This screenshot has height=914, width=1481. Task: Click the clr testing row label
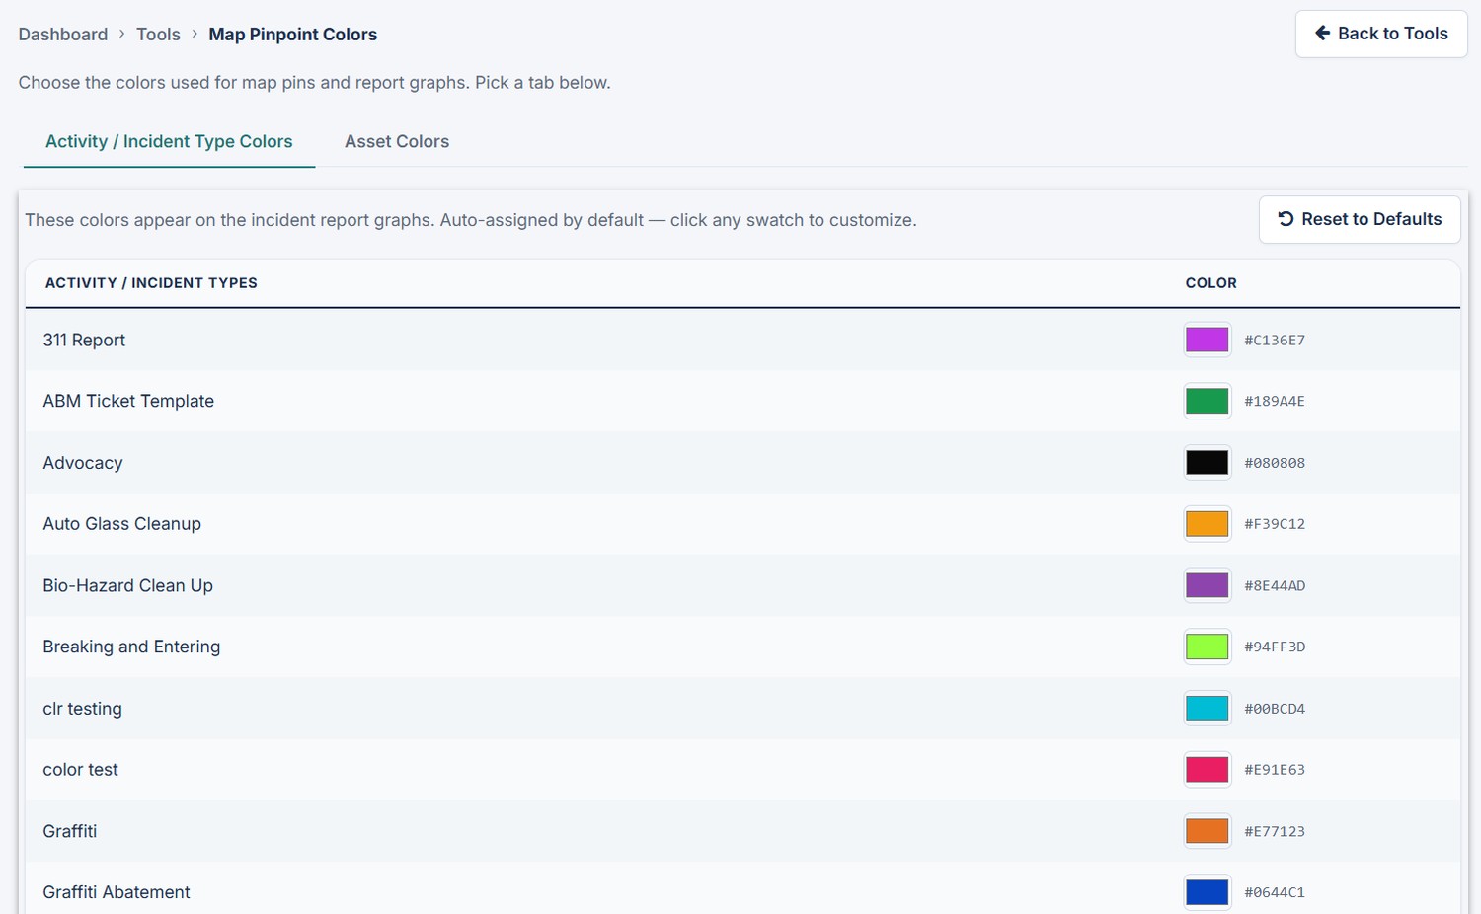[82, 709]
